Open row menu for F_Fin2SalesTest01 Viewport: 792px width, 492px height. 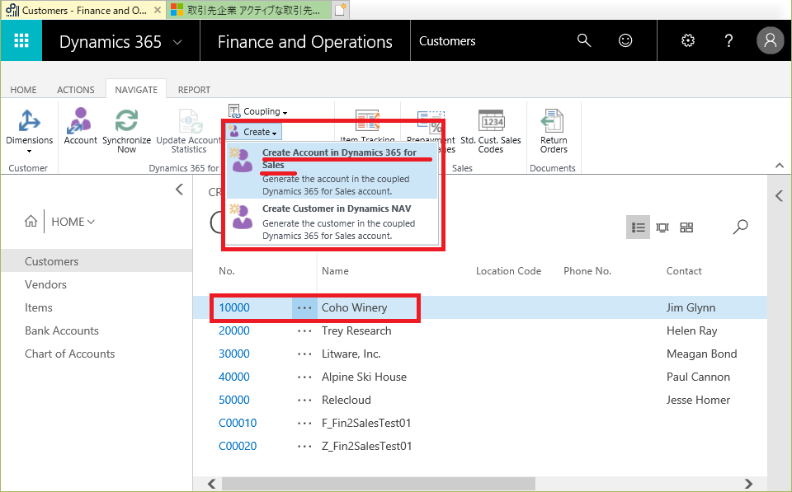(x=304, y=424)
